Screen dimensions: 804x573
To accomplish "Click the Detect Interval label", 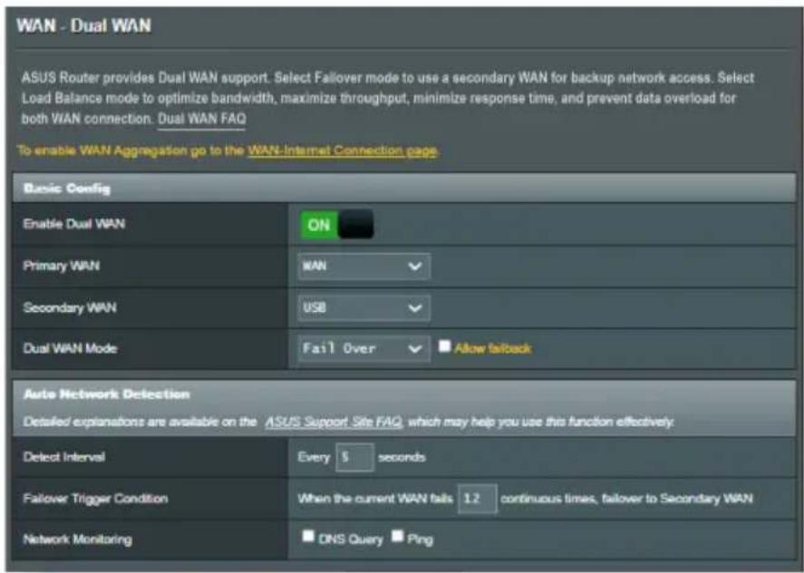I will click(x=64, y=457).
